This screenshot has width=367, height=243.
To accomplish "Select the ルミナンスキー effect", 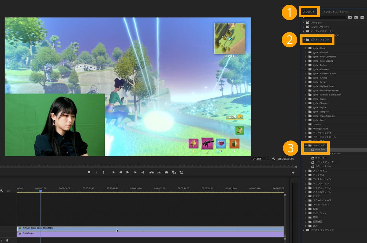I will [323, 166].
